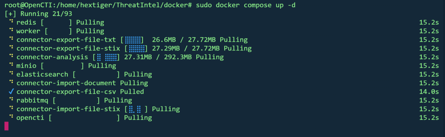This screenshot has height=137, width=445.
Task: Click the 'sudo docker compose up -d' command
Action: coord(246,5)
